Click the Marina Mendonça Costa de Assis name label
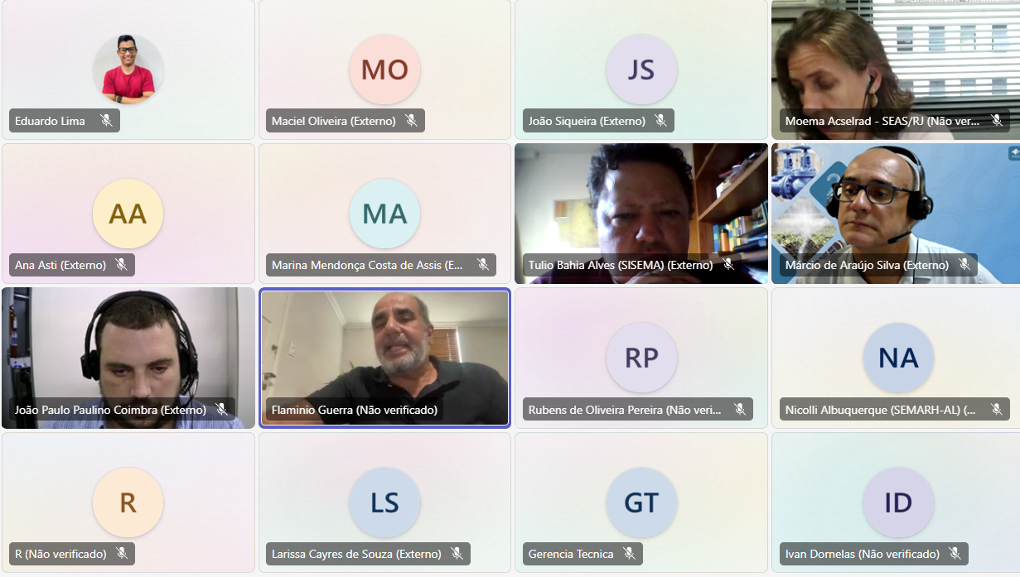The height and width of the screenshot is (577, 1020). click(x=368, y=266)
